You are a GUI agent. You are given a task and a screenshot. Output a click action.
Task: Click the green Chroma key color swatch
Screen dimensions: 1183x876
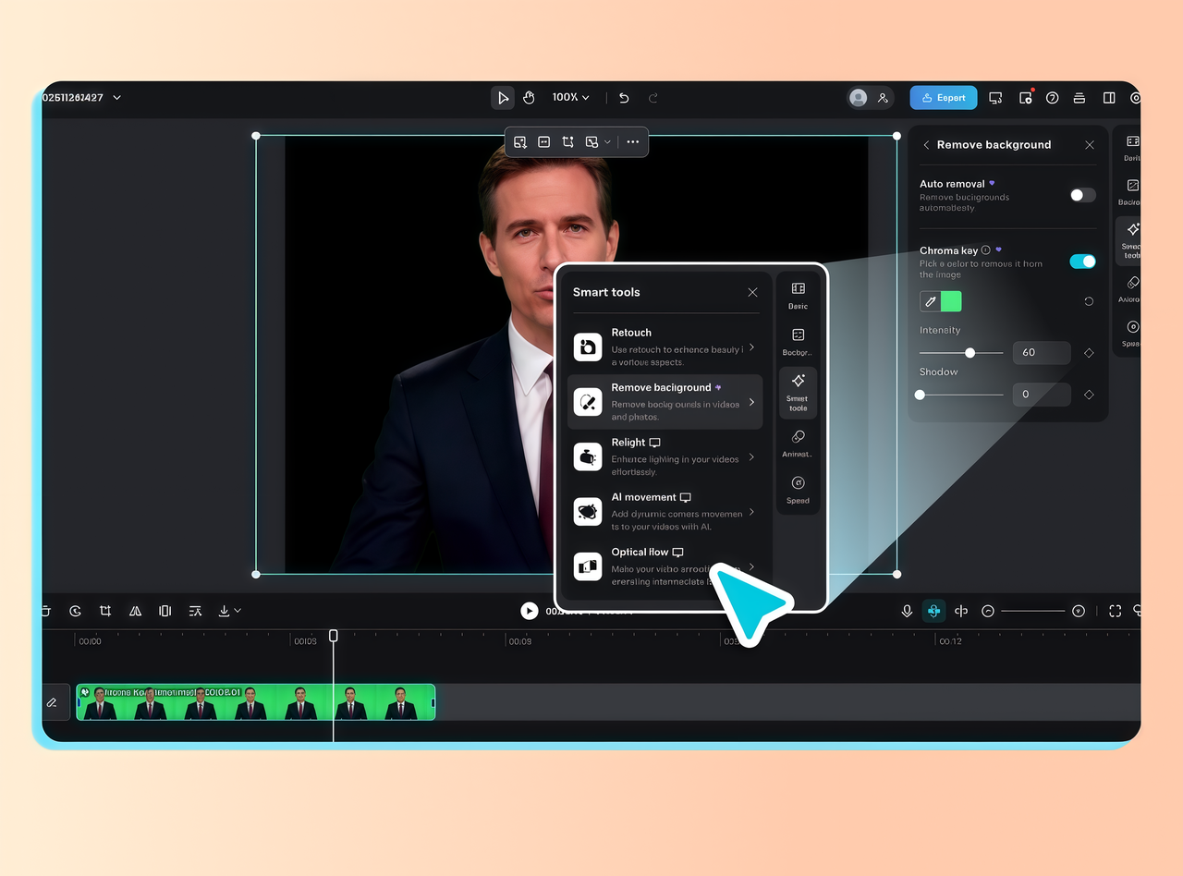tap(953, 301)
